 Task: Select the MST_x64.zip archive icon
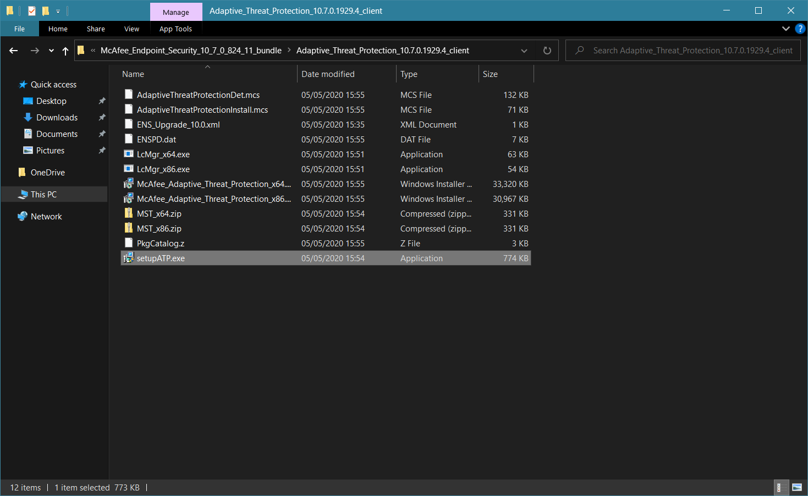coord(128,213)
